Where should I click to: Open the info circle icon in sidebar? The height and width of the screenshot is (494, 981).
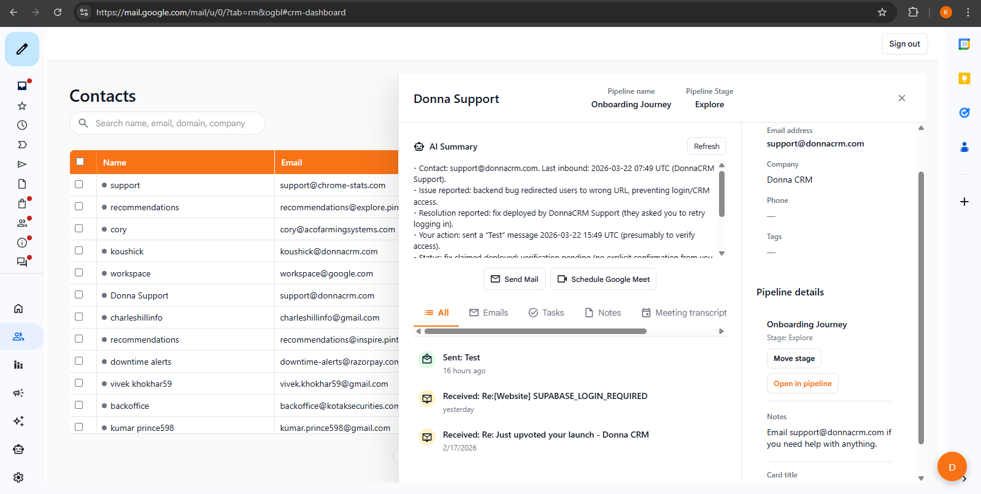pos(22,243)
